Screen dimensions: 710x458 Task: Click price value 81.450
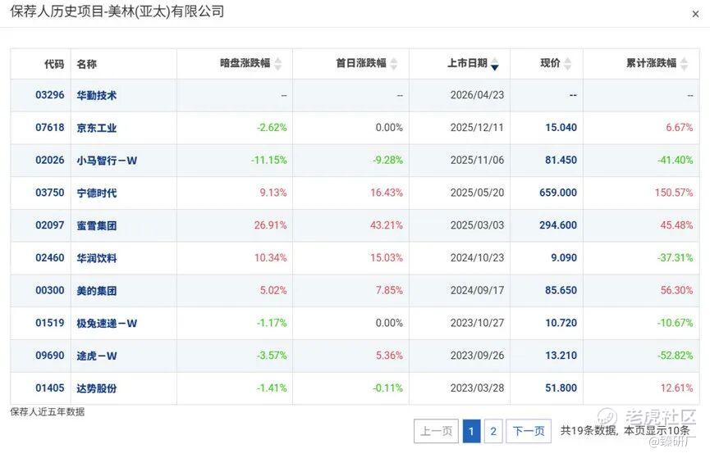point(561,160)
